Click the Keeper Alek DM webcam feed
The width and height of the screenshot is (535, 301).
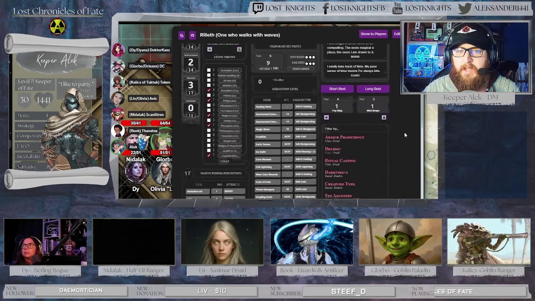point(466,58)
